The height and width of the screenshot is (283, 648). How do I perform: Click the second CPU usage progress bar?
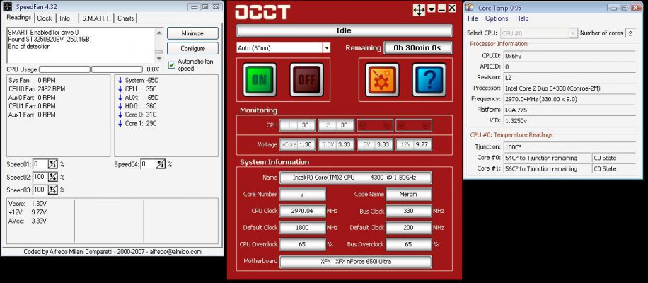(x=117, y=69)
